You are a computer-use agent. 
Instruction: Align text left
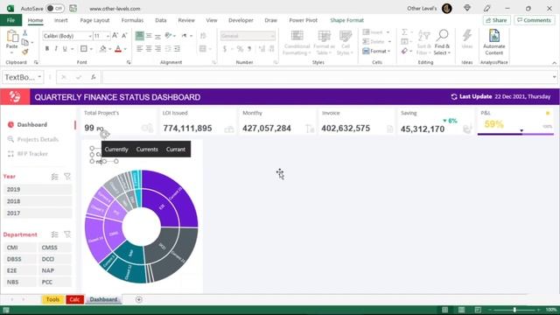(x=140, y=49)
